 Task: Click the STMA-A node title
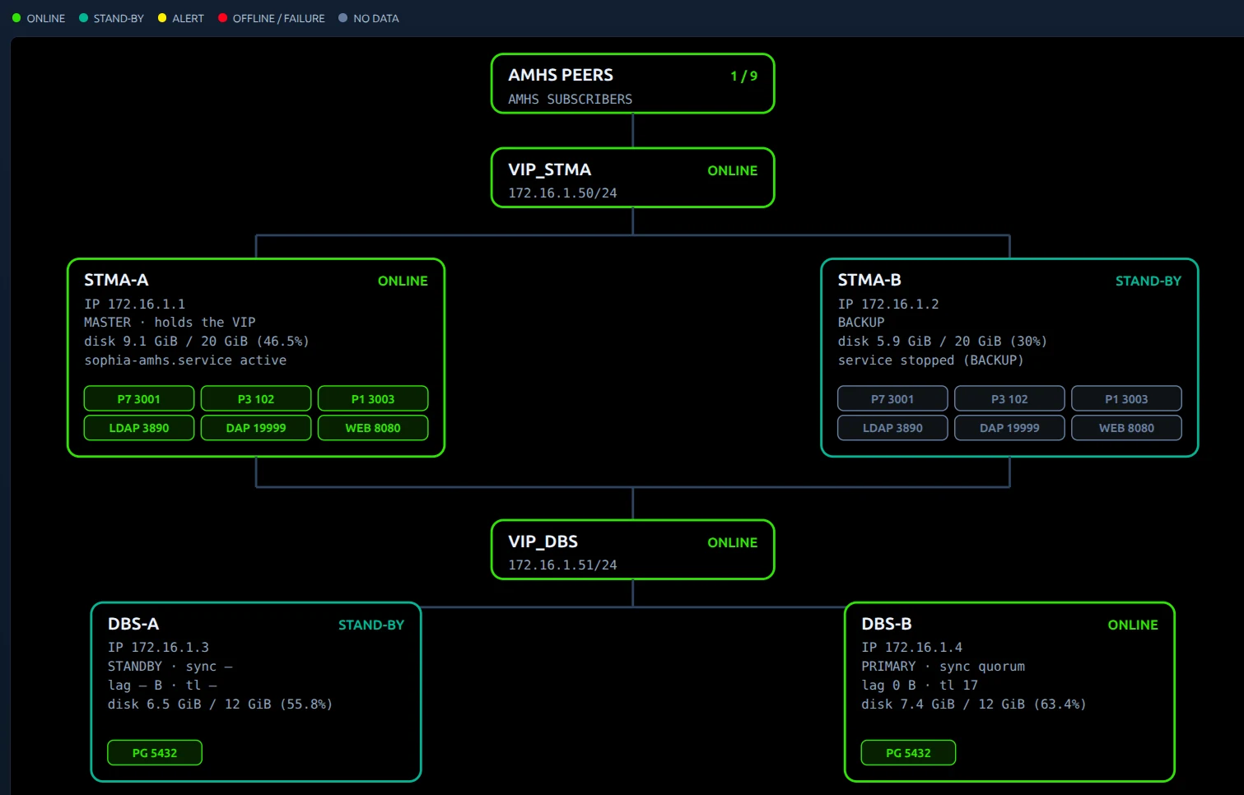pos(116,281)
